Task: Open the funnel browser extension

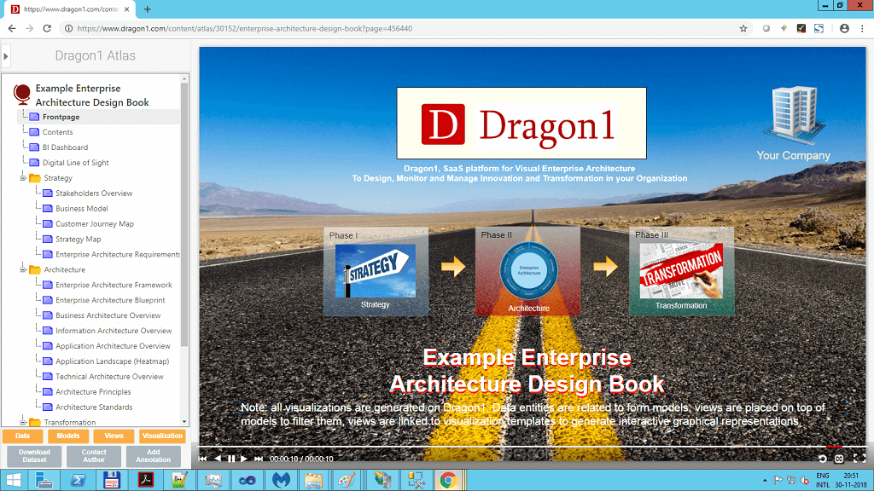Action: (784, 28)
